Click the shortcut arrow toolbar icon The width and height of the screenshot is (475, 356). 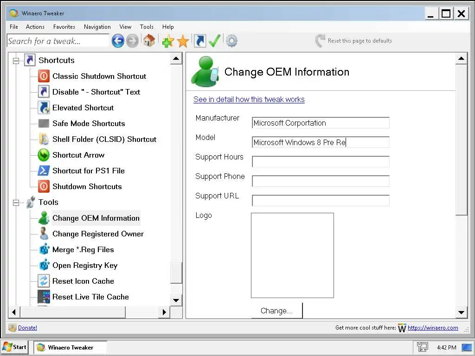[199, 41]
